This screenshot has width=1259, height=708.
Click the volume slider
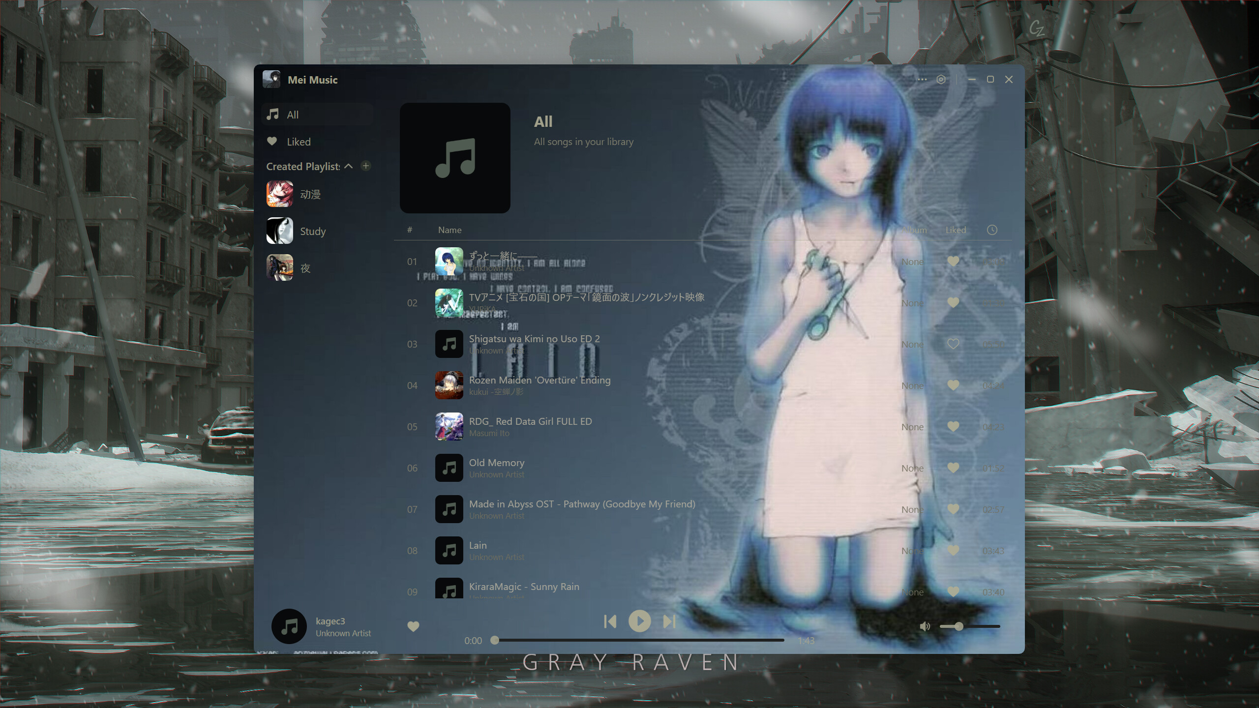[970, 626]
